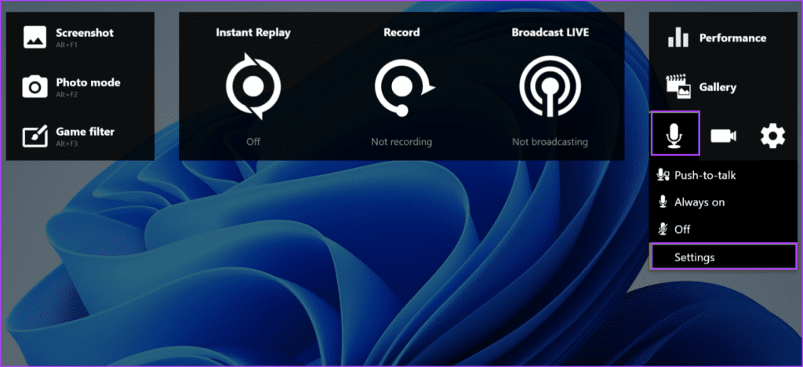
Task: Click the Screenshot picture icon
Action: 35,38
